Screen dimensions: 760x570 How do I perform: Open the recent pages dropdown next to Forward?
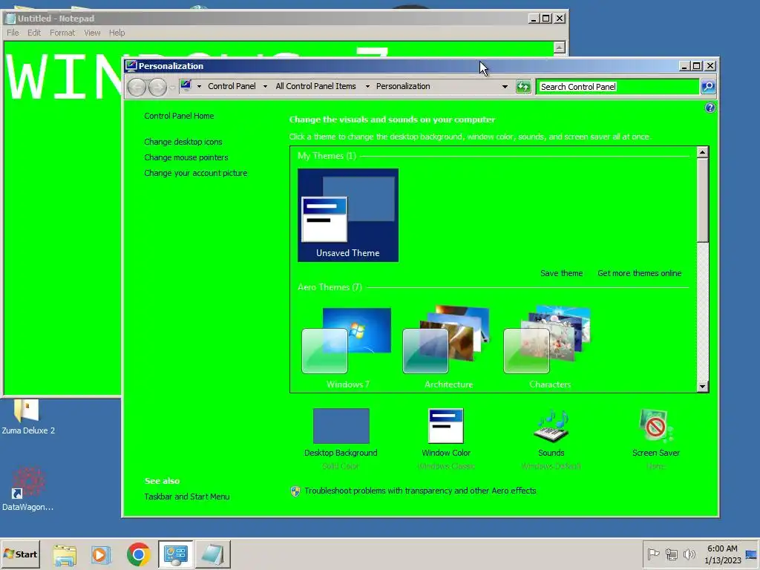[x=172, y=88]
